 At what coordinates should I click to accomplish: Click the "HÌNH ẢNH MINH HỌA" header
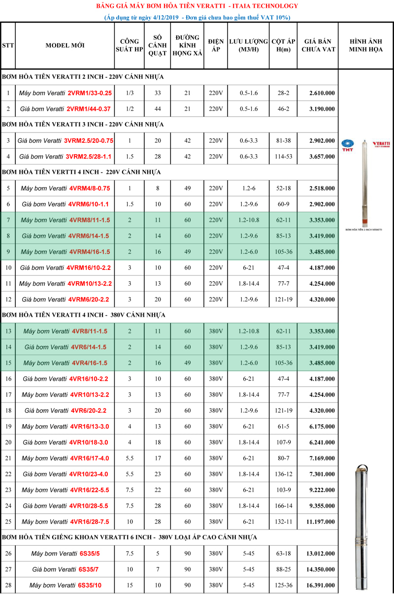(365, 45)
